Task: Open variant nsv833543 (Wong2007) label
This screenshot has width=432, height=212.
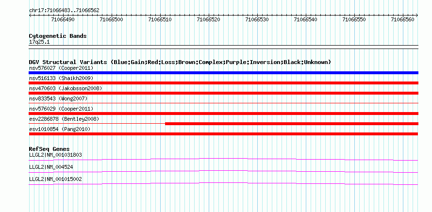Action: [x=58, y=98]
